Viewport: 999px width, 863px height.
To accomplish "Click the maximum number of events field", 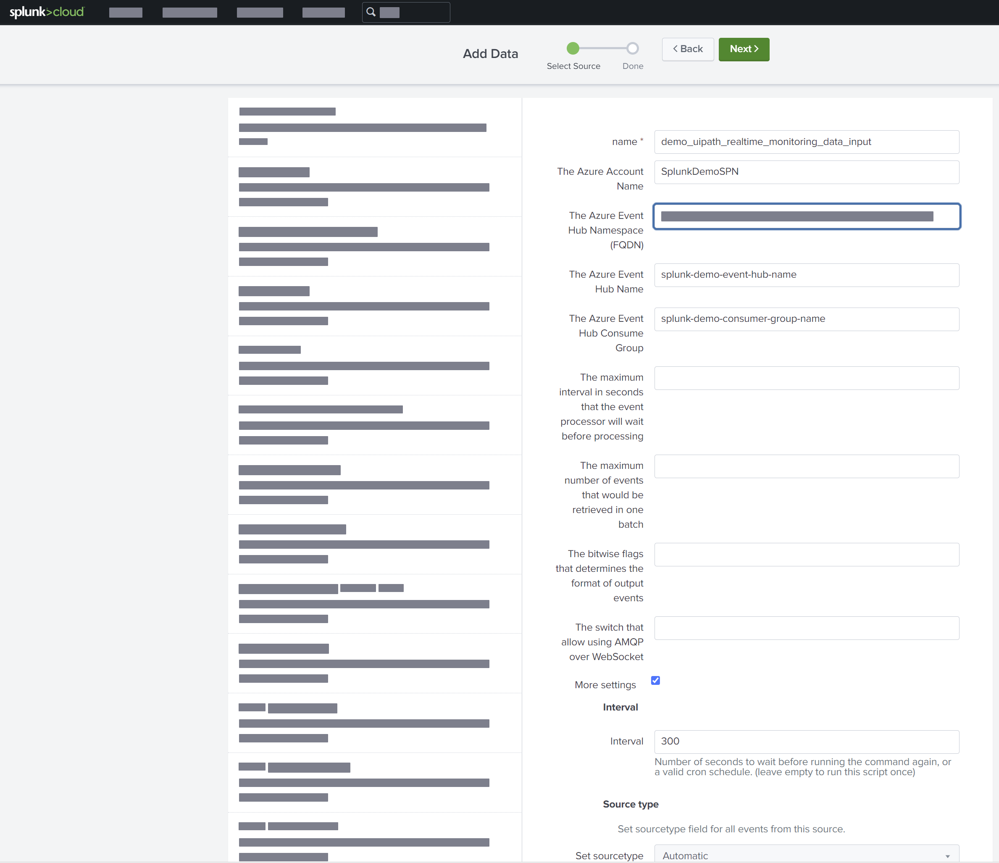I will (x=806, y=466).
